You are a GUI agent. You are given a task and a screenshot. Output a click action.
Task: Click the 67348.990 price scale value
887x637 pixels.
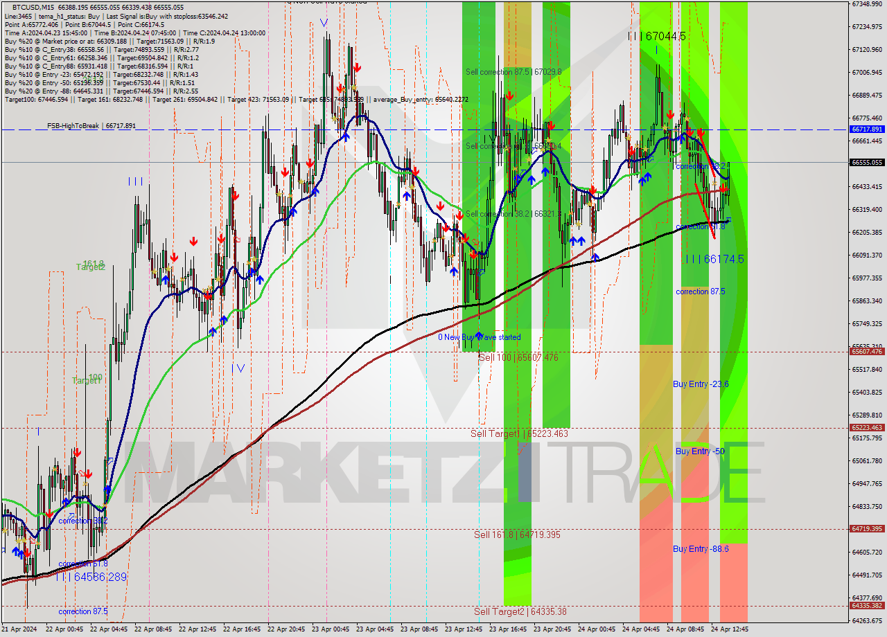tap(868, 3)
